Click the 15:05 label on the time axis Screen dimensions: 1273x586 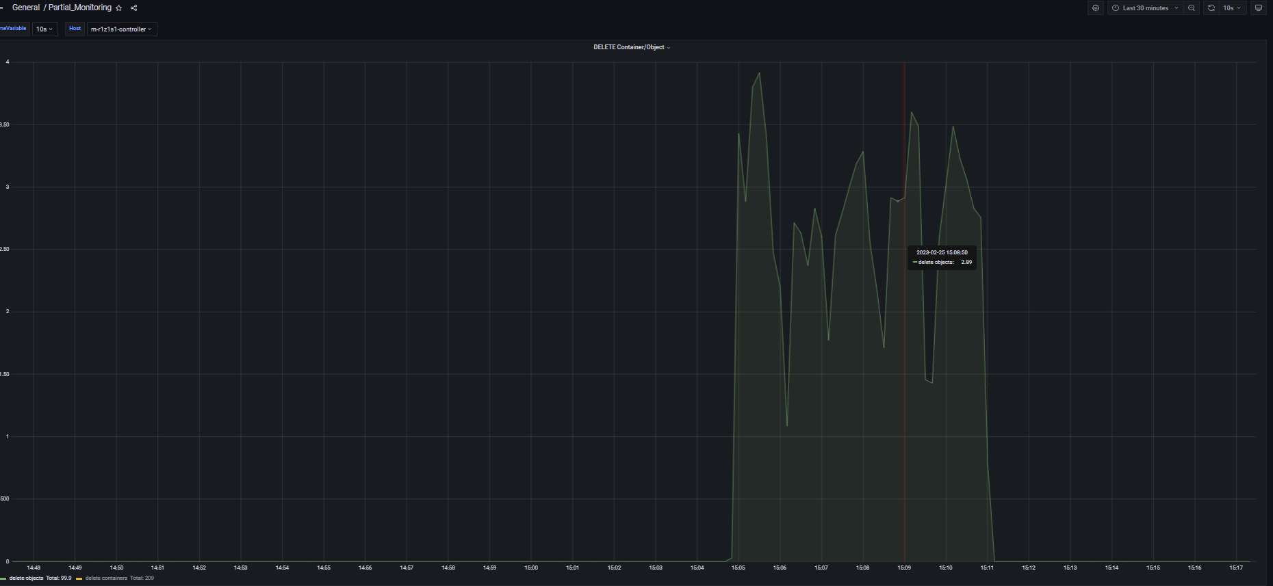(x=738, y=568)
